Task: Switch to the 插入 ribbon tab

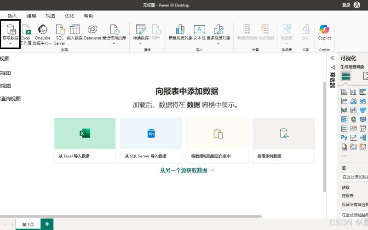Action: tap(12, 16)
